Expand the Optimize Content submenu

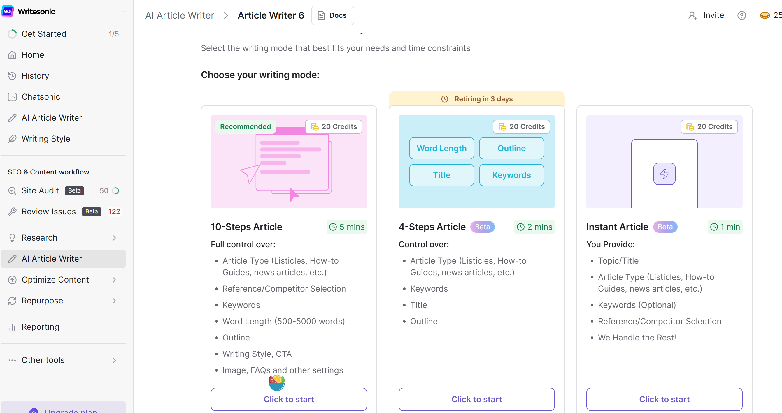click(x=114, y=280)
